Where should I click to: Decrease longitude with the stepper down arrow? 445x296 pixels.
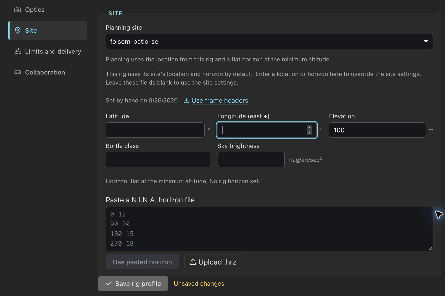[x=309, y=132]
